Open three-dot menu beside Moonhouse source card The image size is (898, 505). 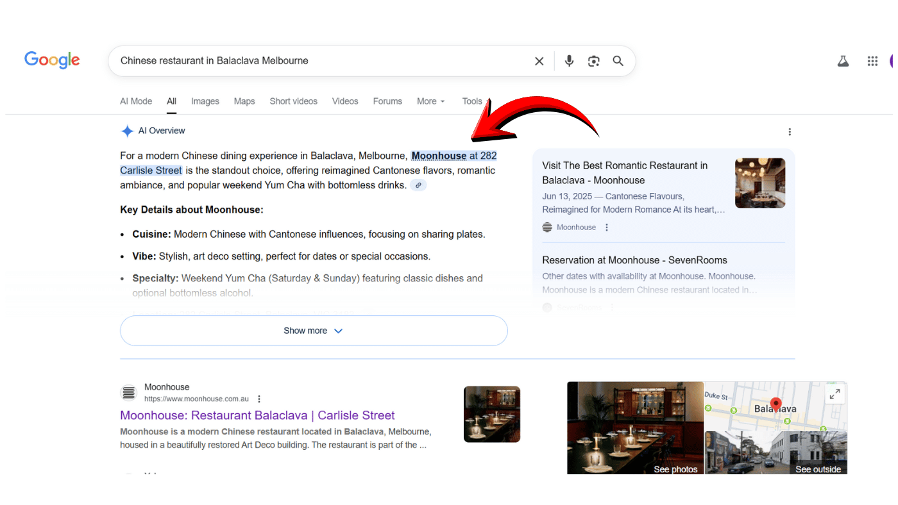pyautogui.click(x=607, y=228)
